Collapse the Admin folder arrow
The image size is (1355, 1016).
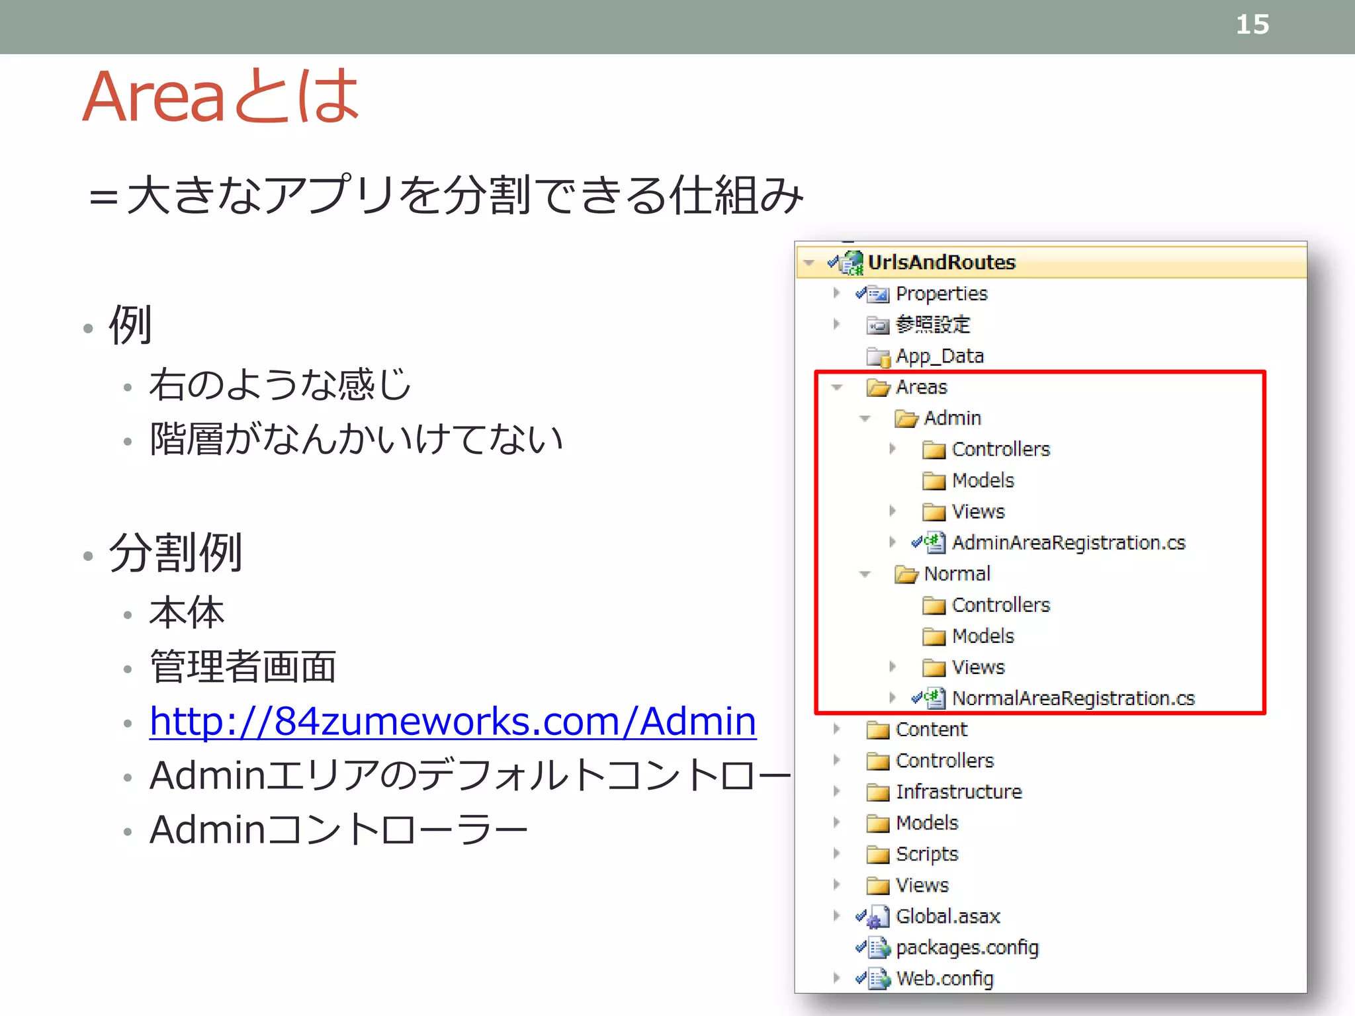click(x=865, y=419)
